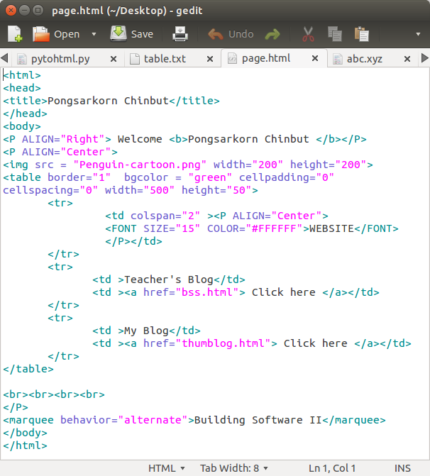Click the <br><br><br><br> line

click(54, 394)
